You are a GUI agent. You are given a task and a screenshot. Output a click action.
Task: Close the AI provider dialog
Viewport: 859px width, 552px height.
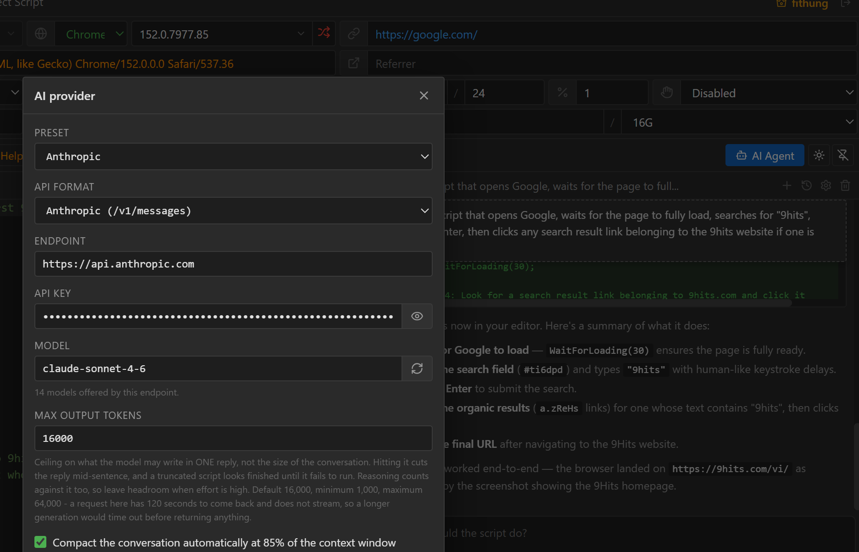click(x=424, y=95)
